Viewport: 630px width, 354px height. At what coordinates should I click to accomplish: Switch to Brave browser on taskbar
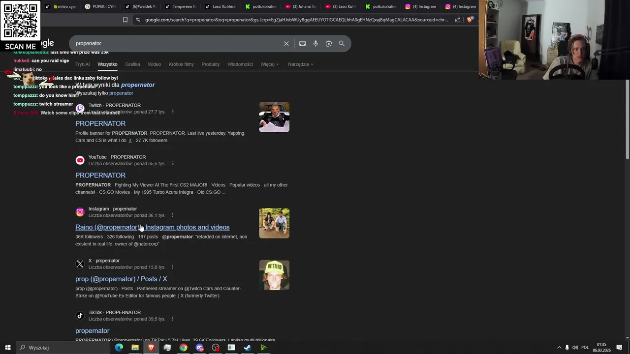click(151, 348)
